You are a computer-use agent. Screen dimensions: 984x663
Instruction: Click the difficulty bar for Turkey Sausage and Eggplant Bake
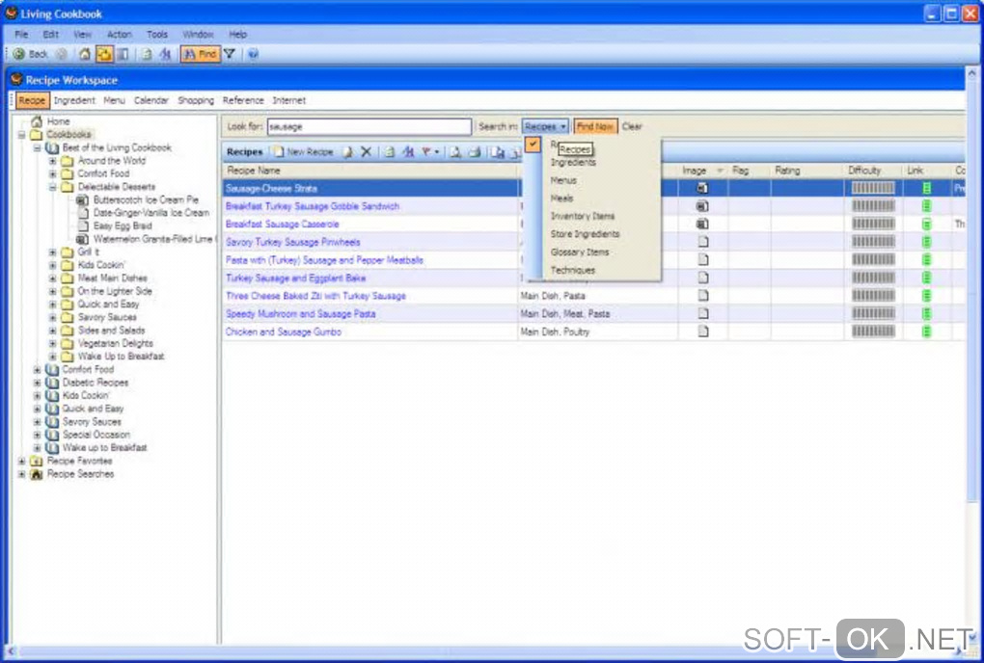(x=873, y=278)
